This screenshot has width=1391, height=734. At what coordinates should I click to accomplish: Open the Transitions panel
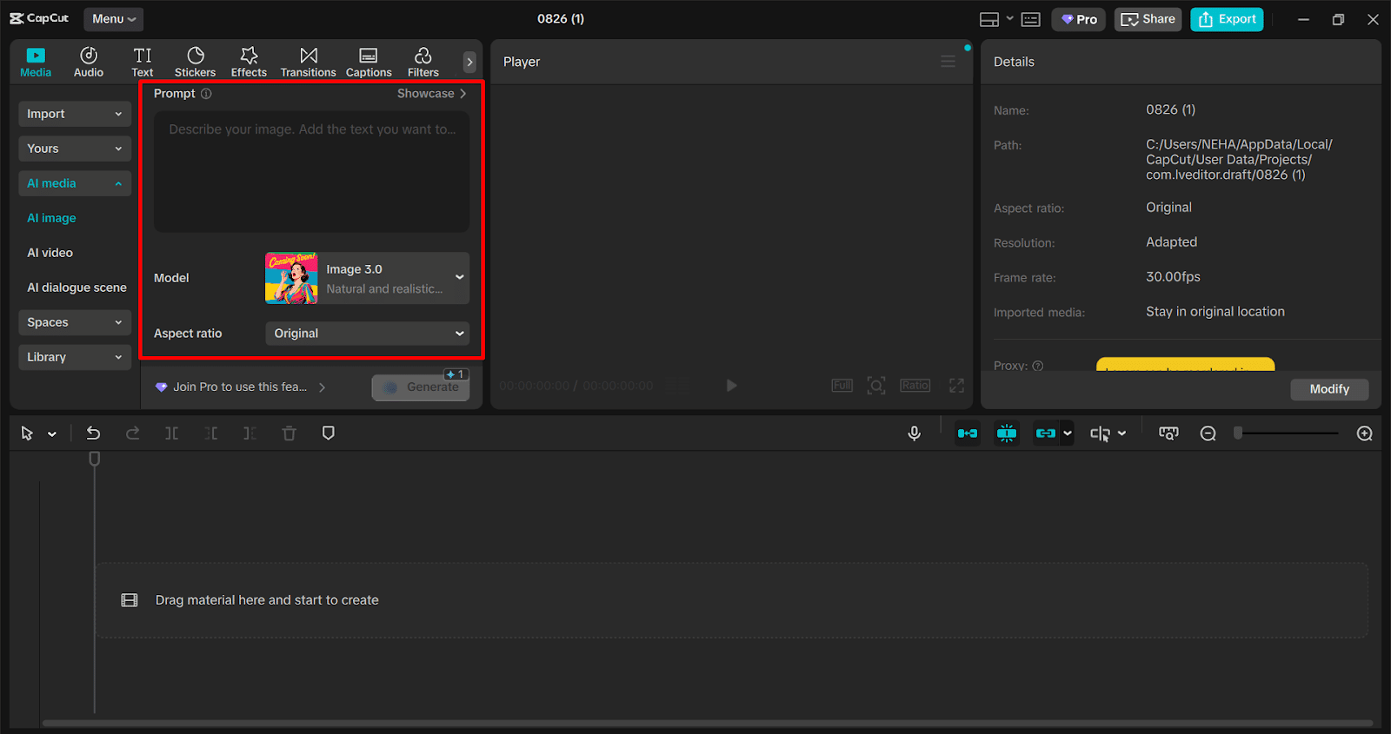[308, 63]
